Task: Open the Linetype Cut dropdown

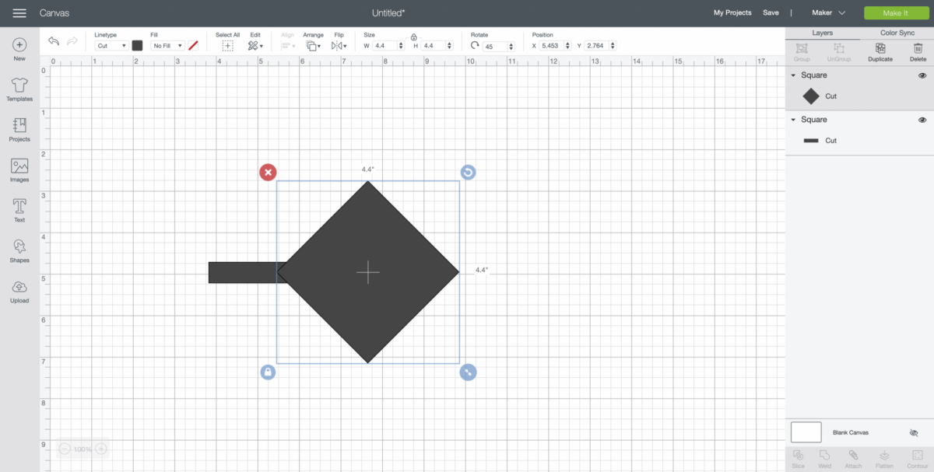Action: (111, 46)
